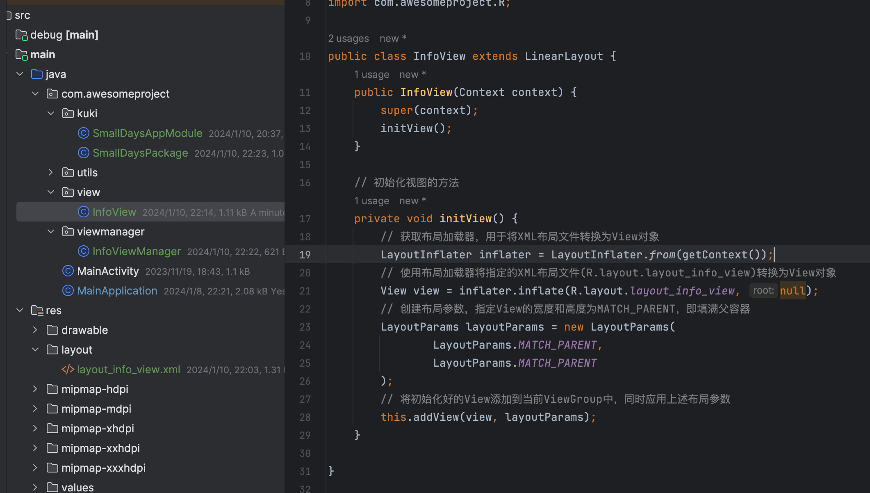Collapse the layout folder chevron
Viewport: 870px width, 493px height.
click(x=35, y=350)
